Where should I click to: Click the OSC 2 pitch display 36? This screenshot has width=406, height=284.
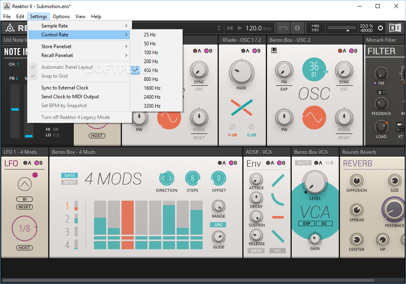[x=314, y=69]
